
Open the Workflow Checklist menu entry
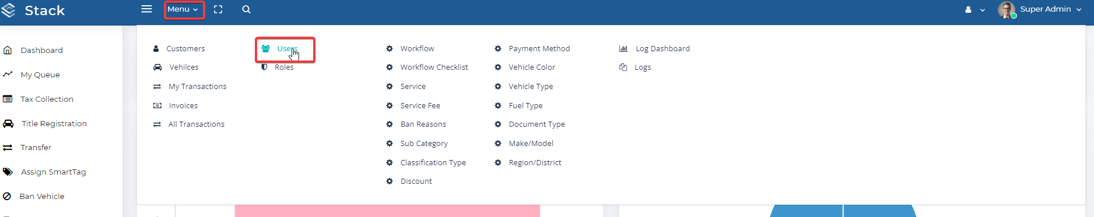[434, 67]
